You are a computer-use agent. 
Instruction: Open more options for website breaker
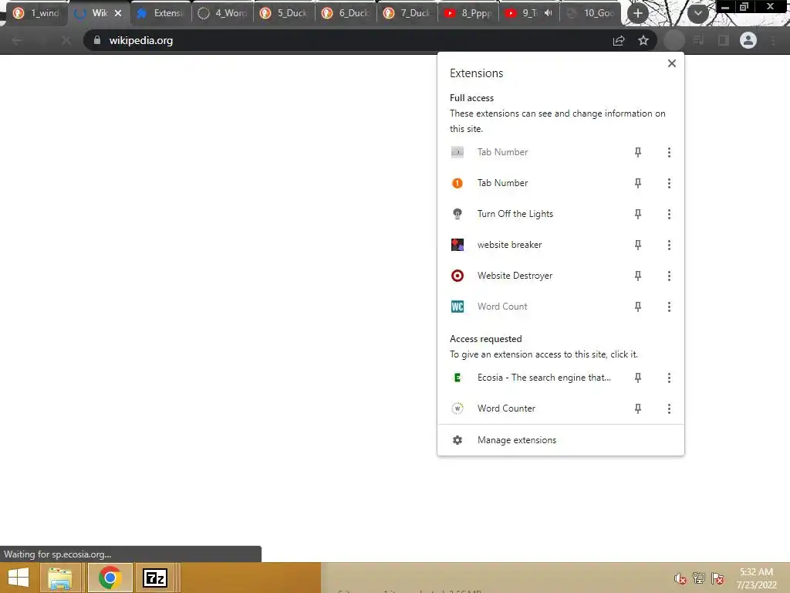(669, 245)
